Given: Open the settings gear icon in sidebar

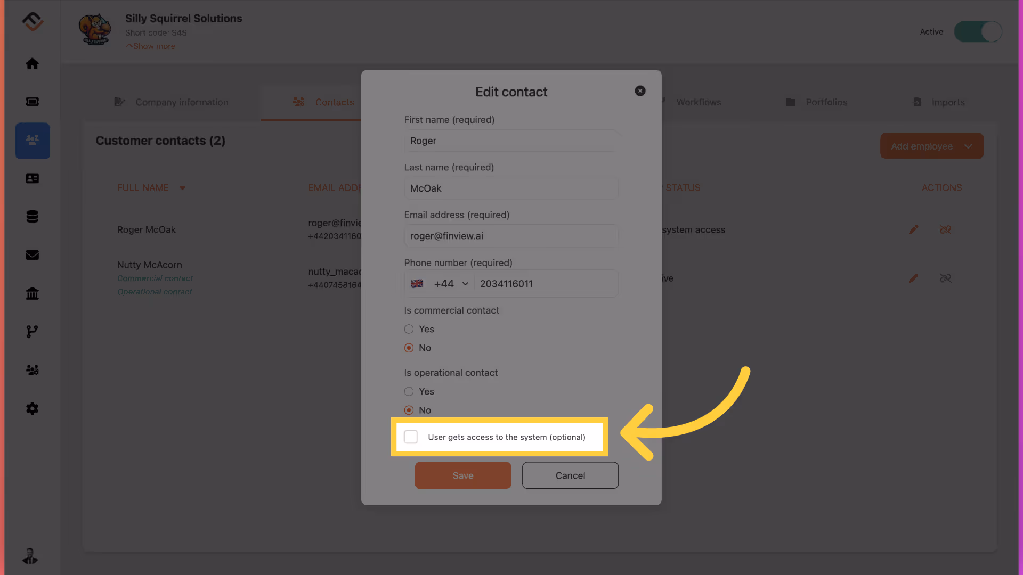Looking at the screenshot, I should coord(33,408).
